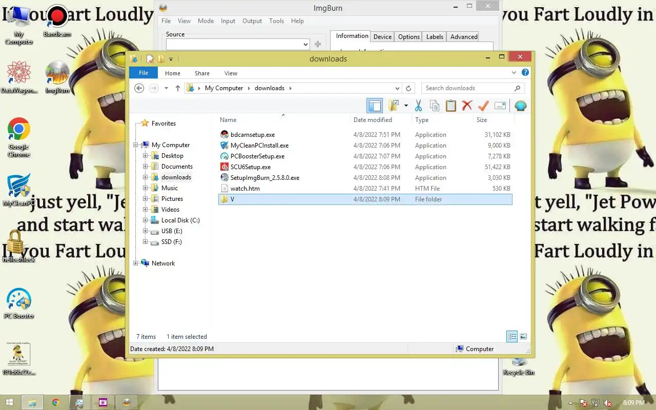Click the Cut scissors icon in Explorer toolbar
This screenshot has height=410, width=656.
418,106
